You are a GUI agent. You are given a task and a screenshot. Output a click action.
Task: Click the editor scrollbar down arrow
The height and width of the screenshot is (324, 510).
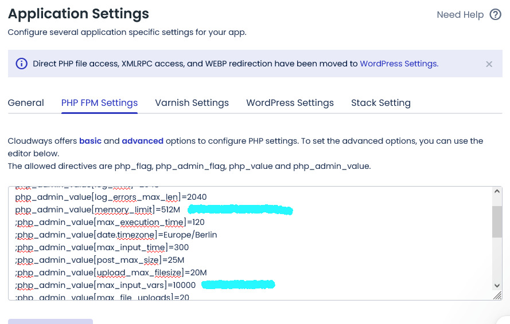497,285
